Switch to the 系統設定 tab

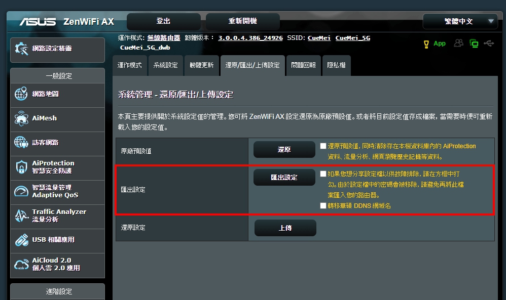coord(166,65)
